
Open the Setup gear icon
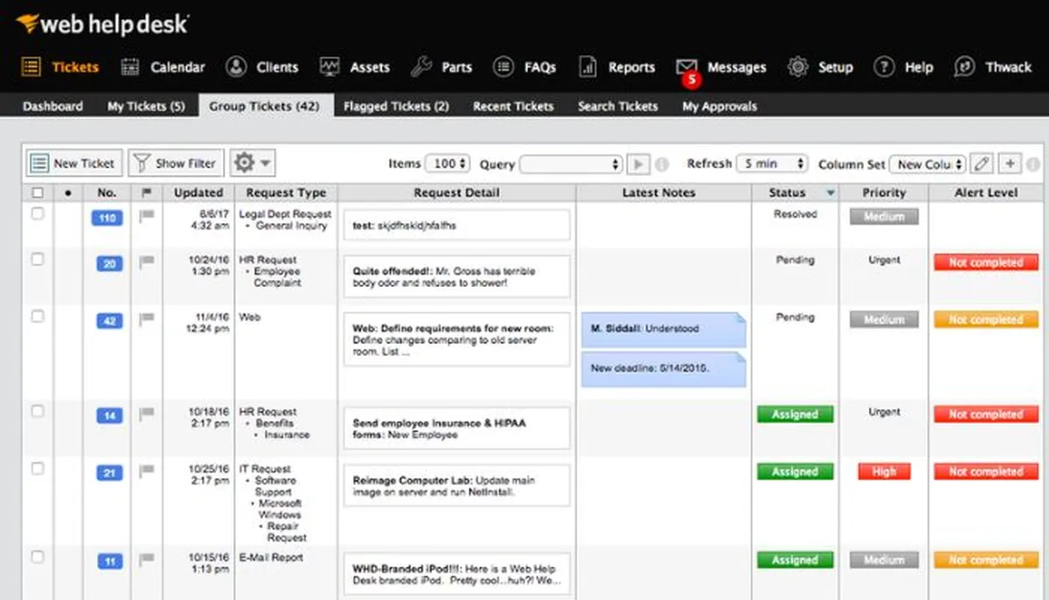797,66
